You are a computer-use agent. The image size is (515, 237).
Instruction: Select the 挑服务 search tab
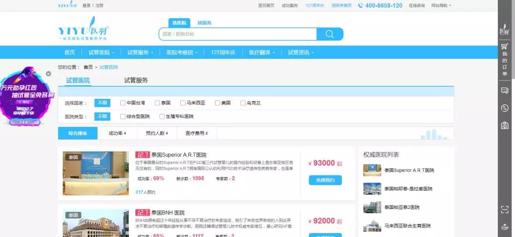pyautogui.click(x=204, y=23)
